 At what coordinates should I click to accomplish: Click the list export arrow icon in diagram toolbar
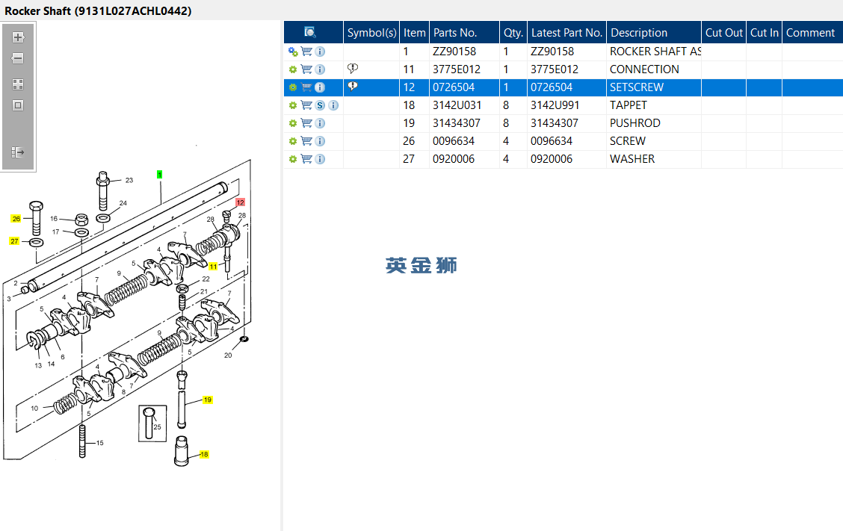[18, 152]
